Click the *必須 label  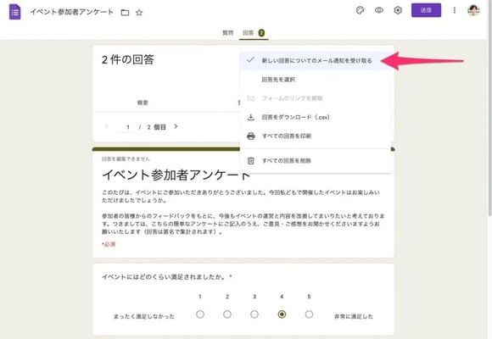[109, 244]
